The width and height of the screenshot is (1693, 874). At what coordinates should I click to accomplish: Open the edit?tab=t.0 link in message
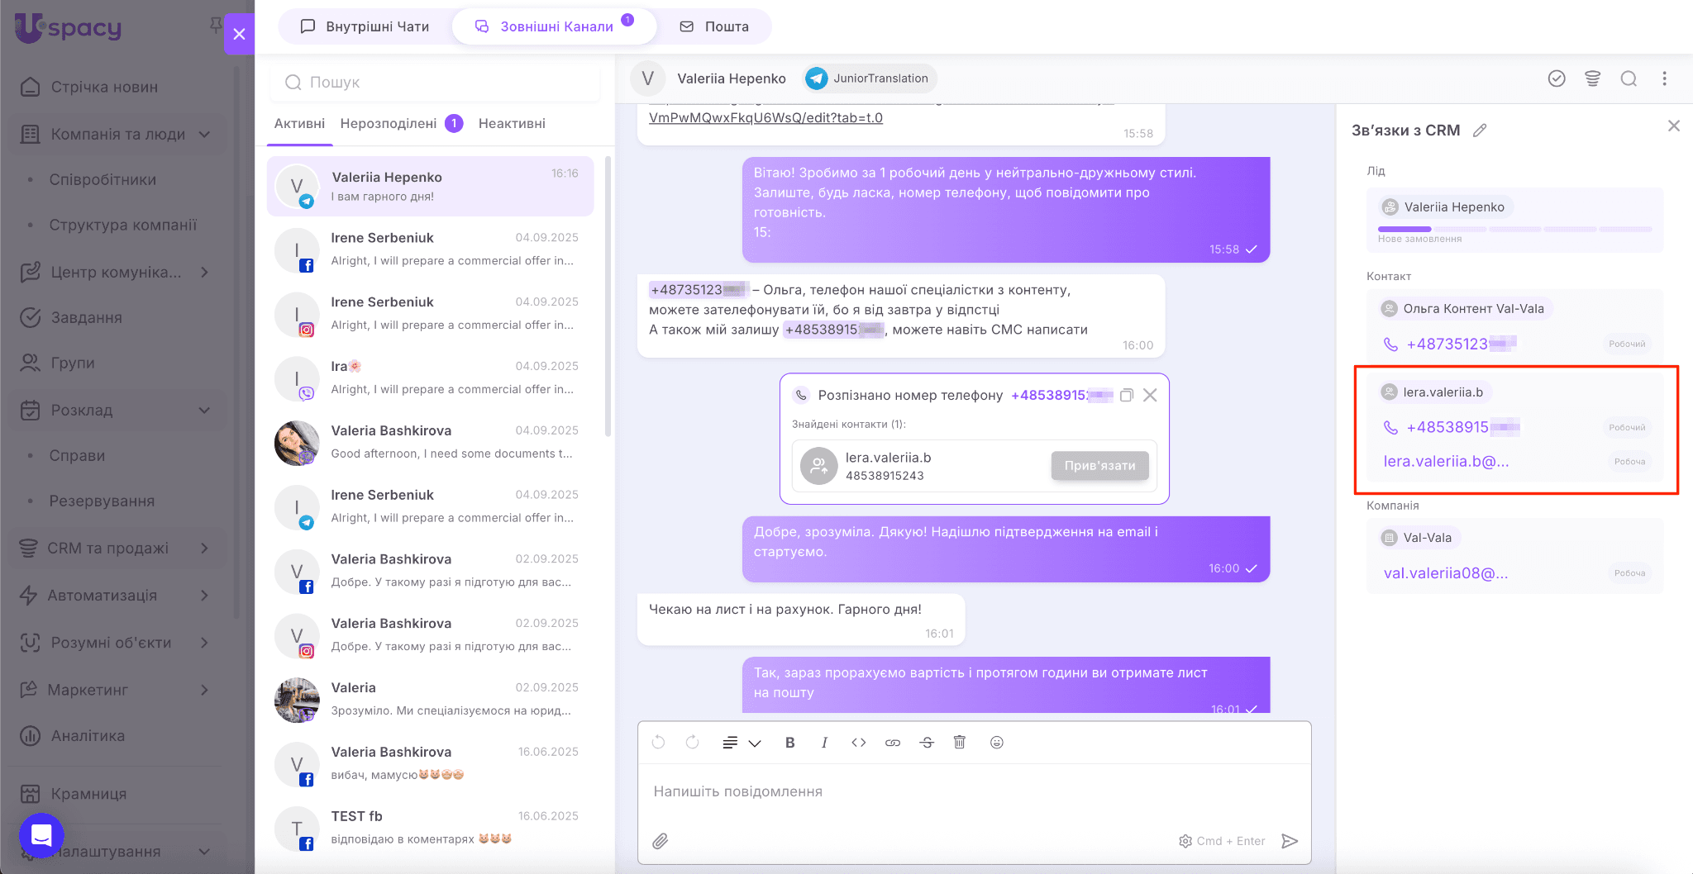(x=765, y=118)
